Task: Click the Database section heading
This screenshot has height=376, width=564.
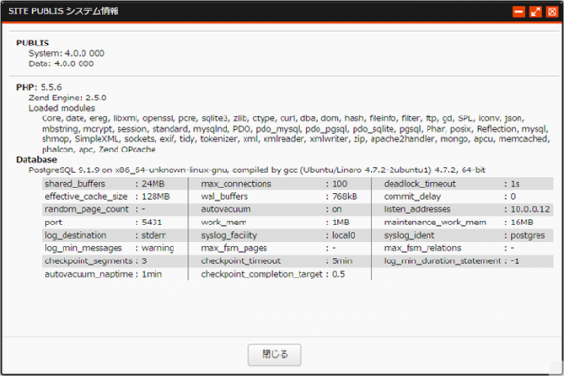Action: pos(36,160)
